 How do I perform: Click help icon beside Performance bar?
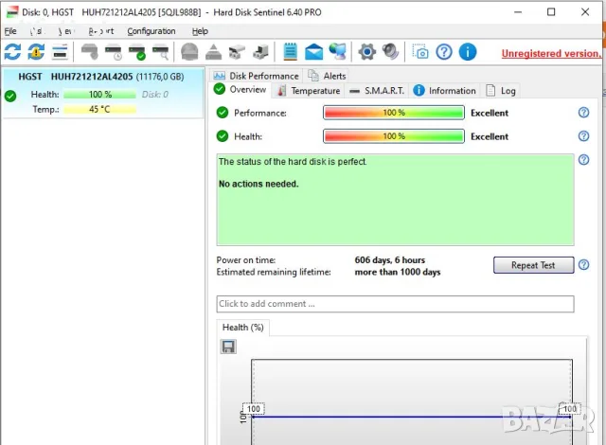click(x=583, y=113)
